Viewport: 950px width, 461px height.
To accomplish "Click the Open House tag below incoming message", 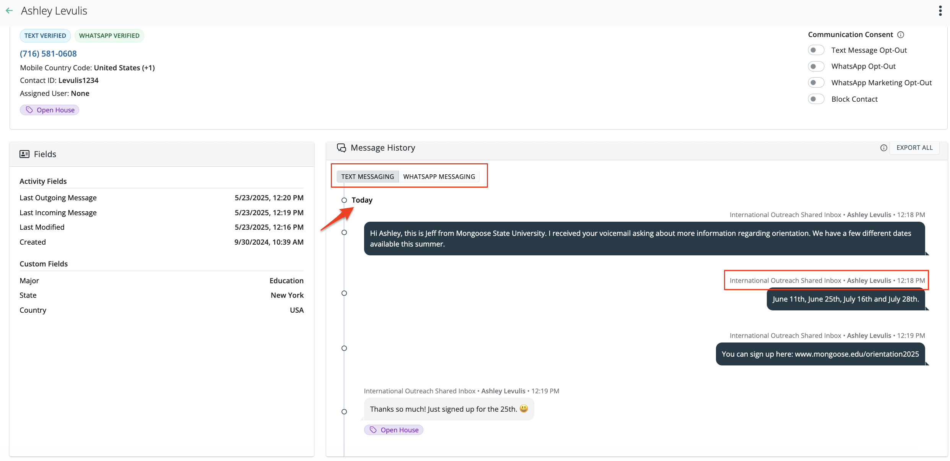I will click(394, 430).
